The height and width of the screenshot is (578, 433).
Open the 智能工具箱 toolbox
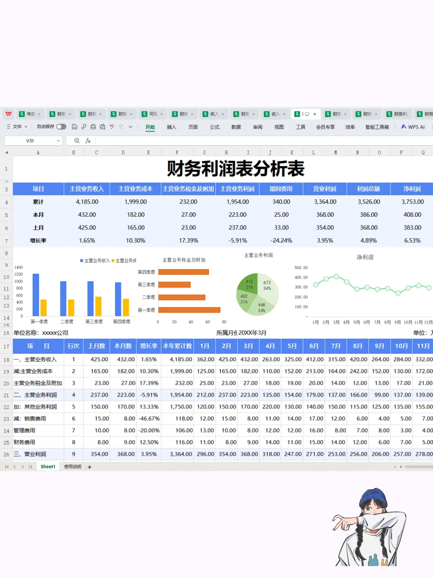pos(377,127)
